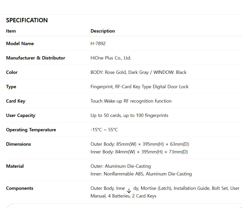
Task: Click the Color row label
Action: (12, 72)
